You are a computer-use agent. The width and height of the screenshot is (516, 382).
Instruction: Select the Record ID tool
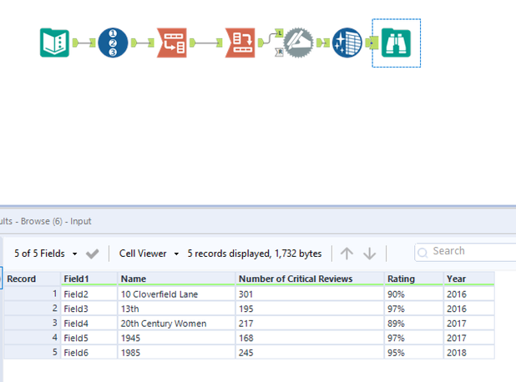[x=113, y=43]
